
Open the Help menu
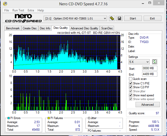pos(41,10)
